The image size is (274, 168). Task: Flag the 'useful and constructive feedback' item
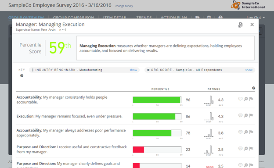click(251, 149)
